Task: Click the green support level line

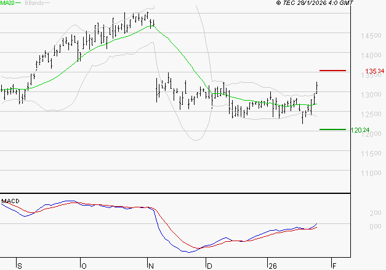Action: [x=332, y=129]
